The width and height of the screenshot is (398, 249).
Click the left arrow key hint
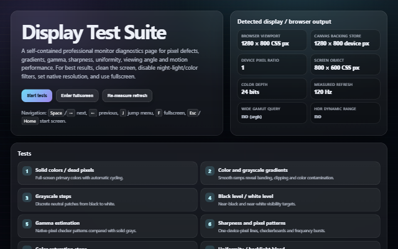[93, 113]
